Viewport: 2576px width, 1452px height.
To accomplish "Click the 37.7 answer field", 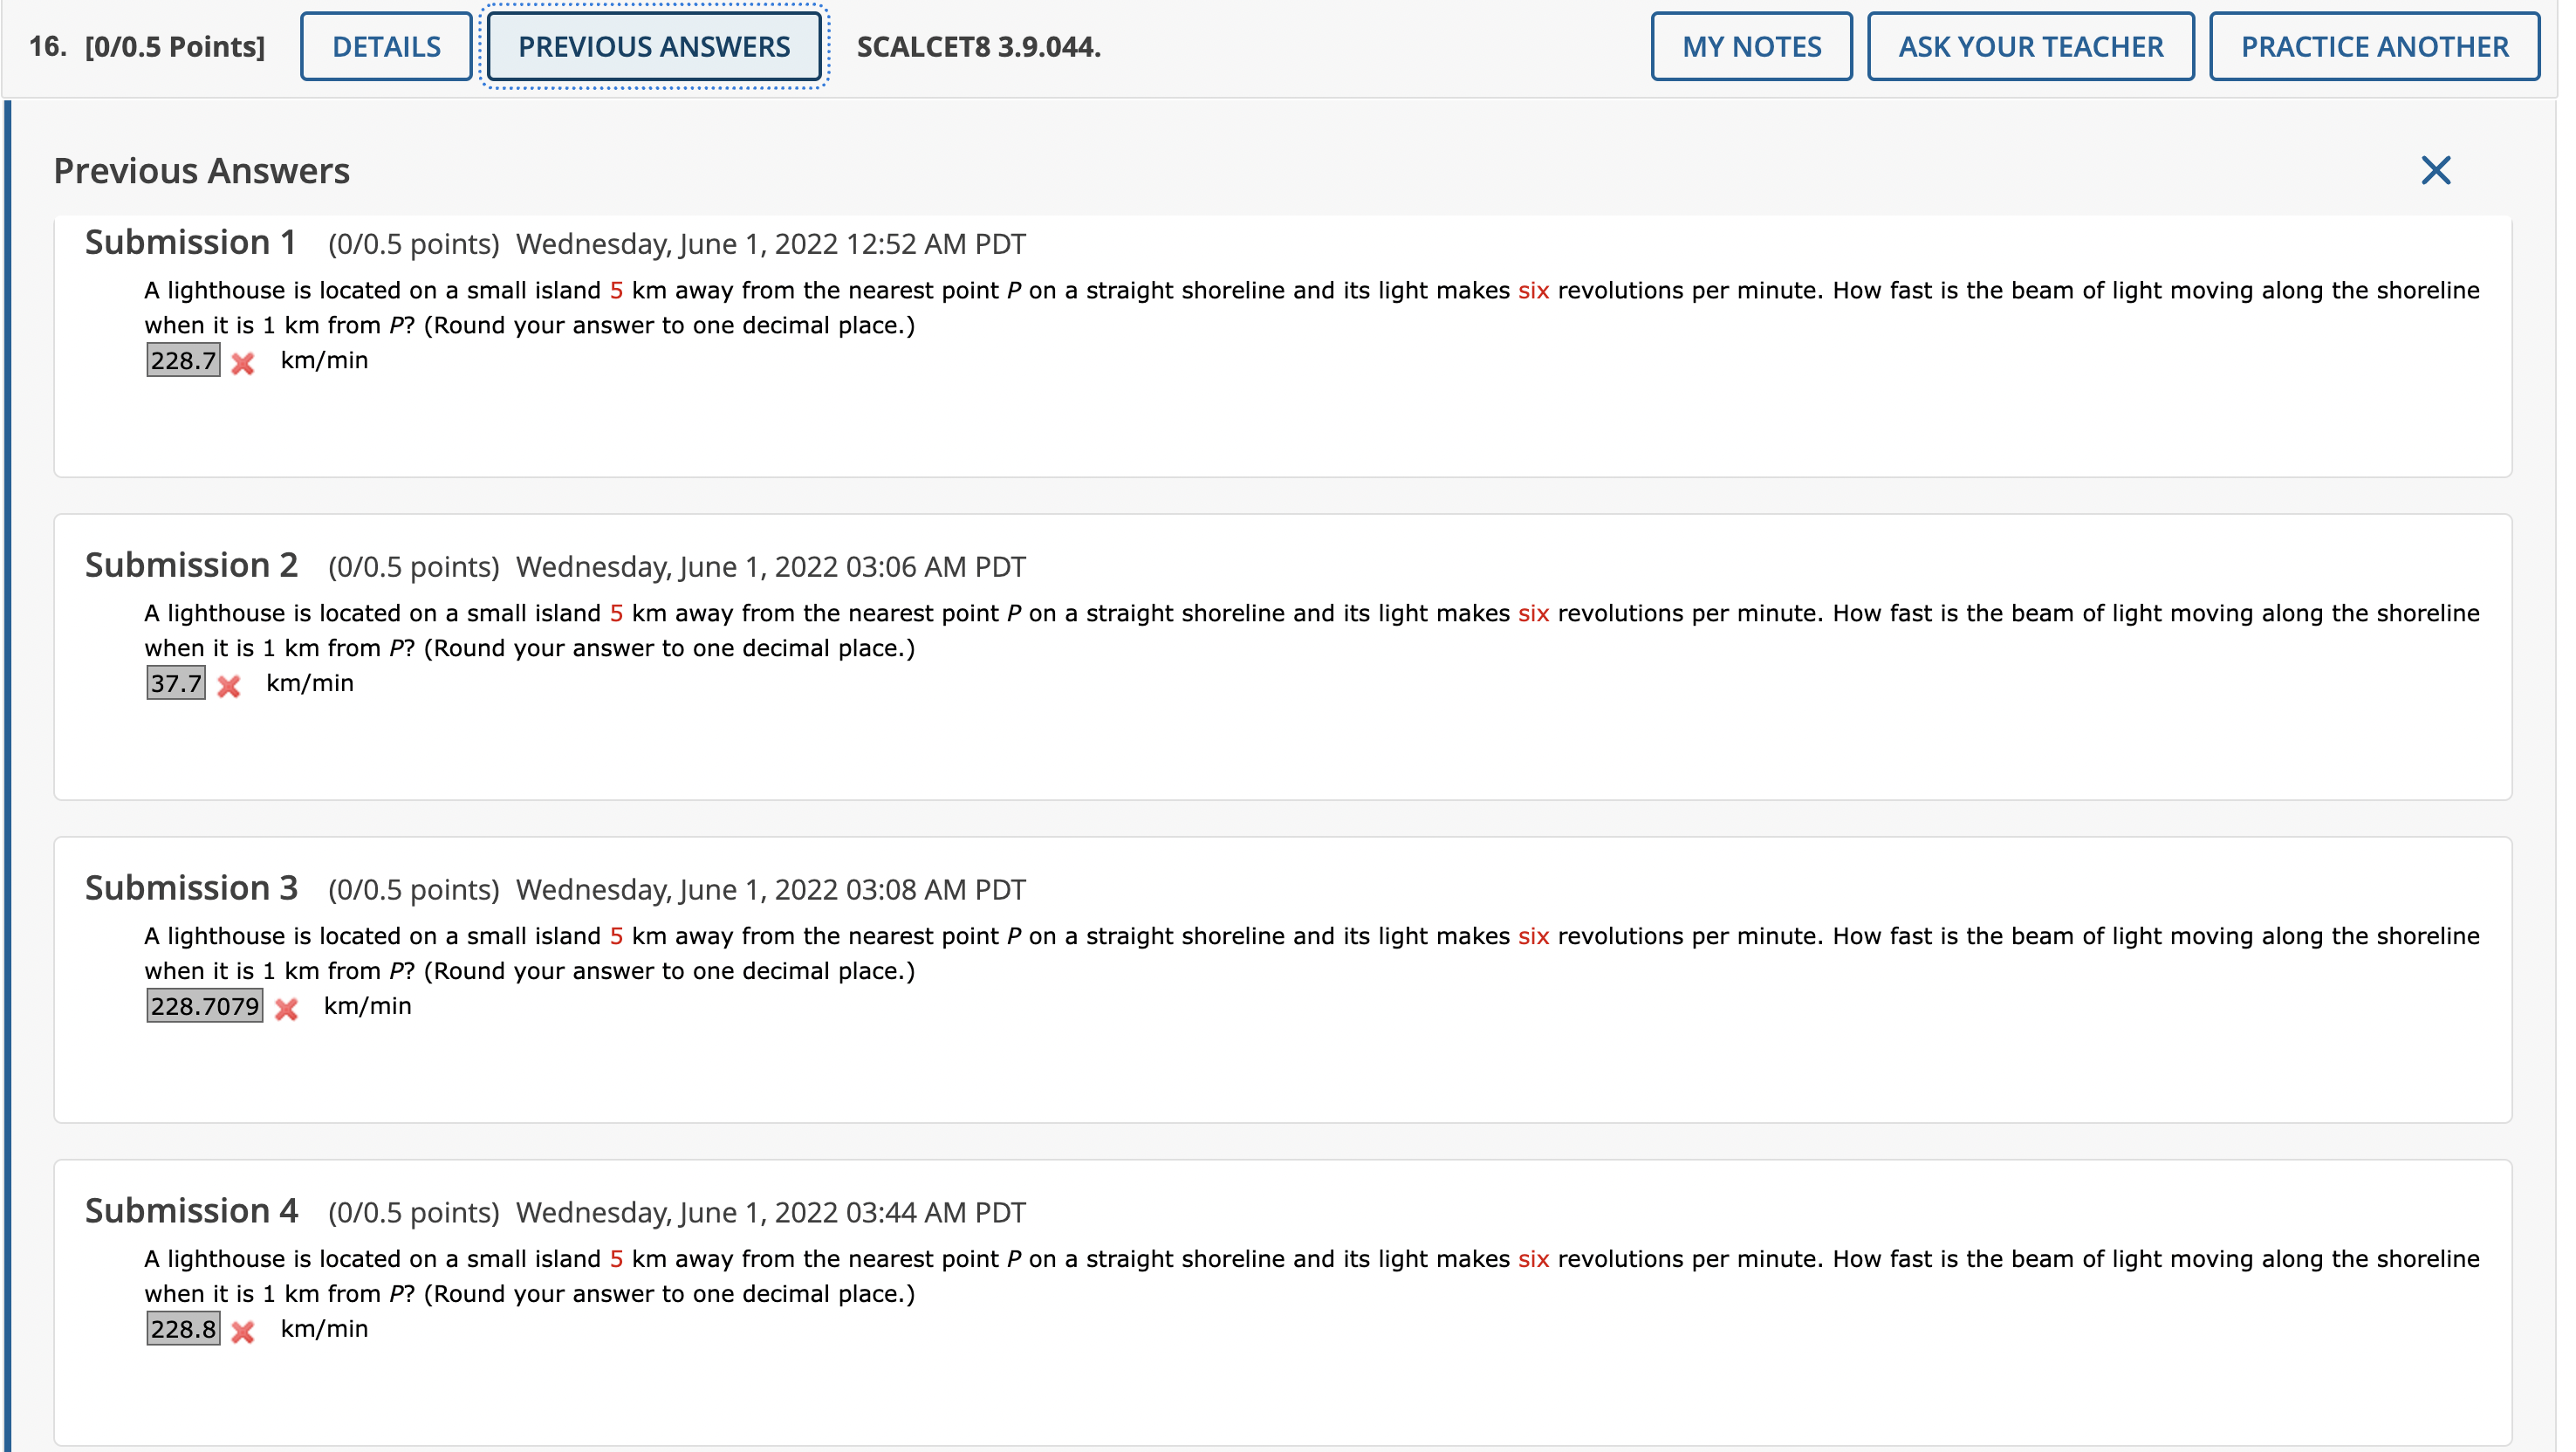I will click(176, 684).
